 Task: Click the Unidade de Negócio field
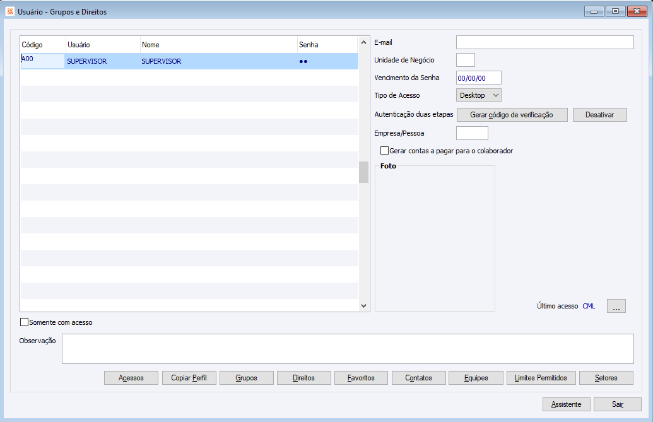466,60
